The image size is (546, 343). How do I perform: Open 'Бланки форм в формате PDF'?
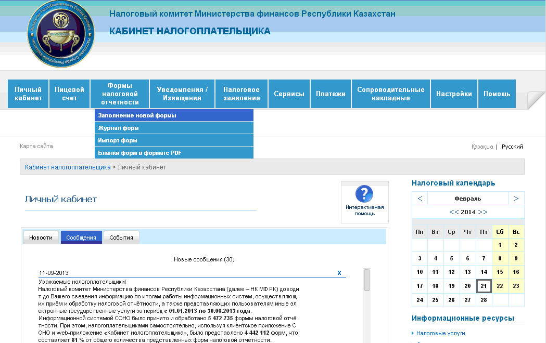tap(139, 153)
